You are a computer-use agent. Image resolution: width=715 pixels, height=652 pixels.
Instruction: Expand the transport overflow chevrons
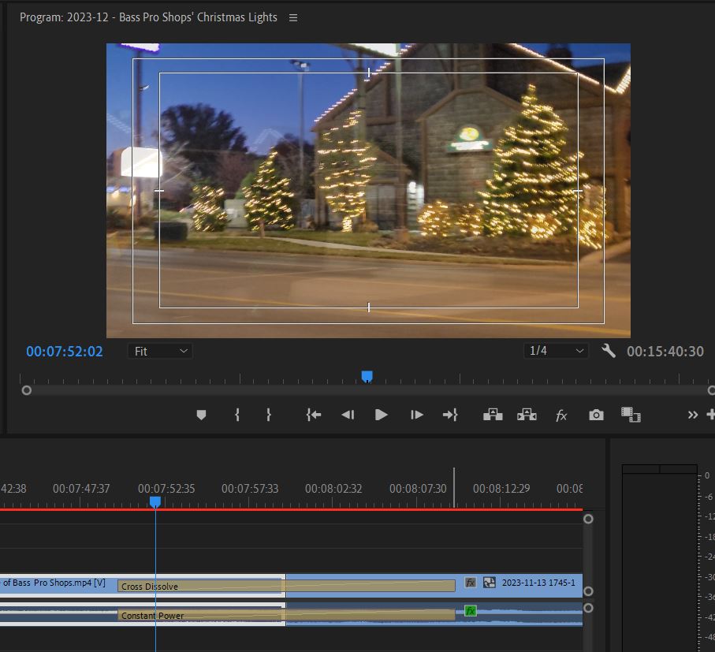[x=693, y=415]
